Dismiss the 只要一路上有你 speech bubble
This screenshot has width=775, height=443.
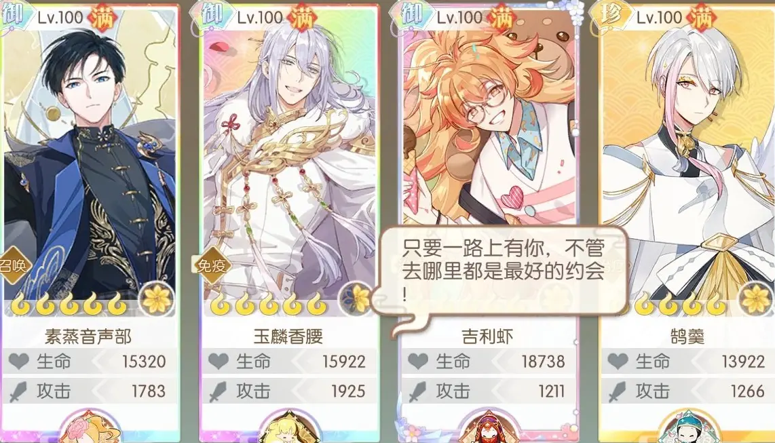499,271
